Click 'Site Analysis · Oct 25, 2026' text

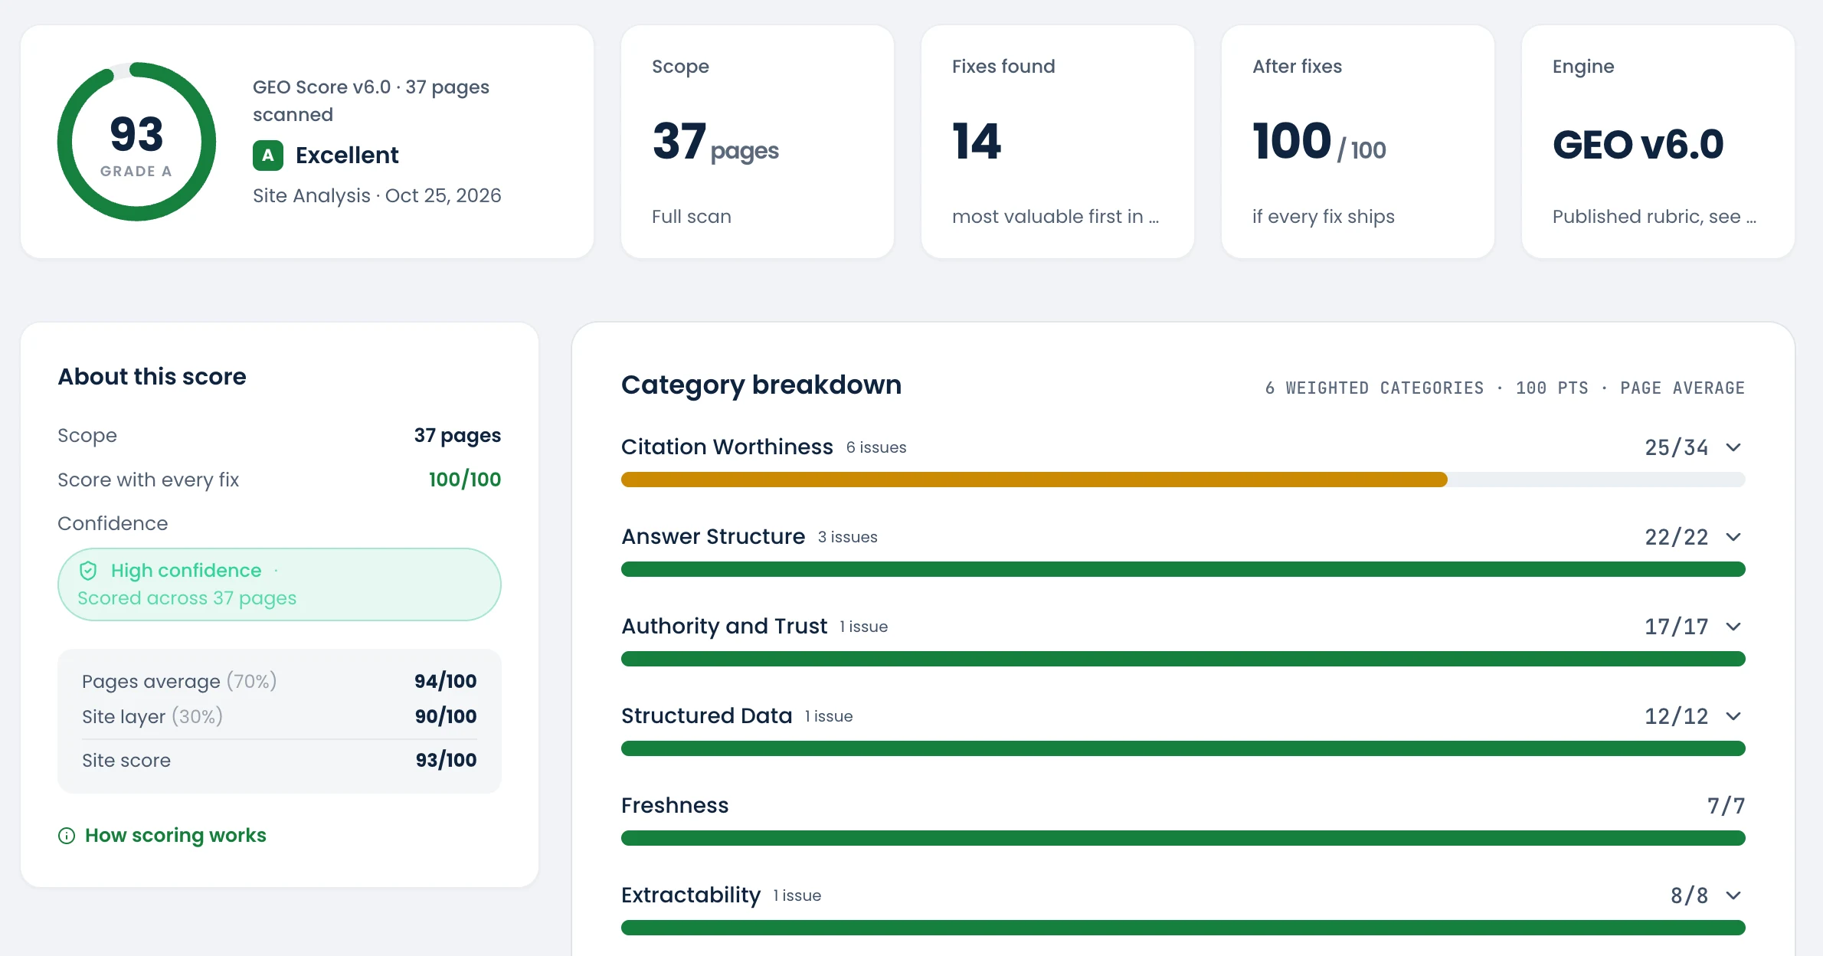tap(377, 196)
